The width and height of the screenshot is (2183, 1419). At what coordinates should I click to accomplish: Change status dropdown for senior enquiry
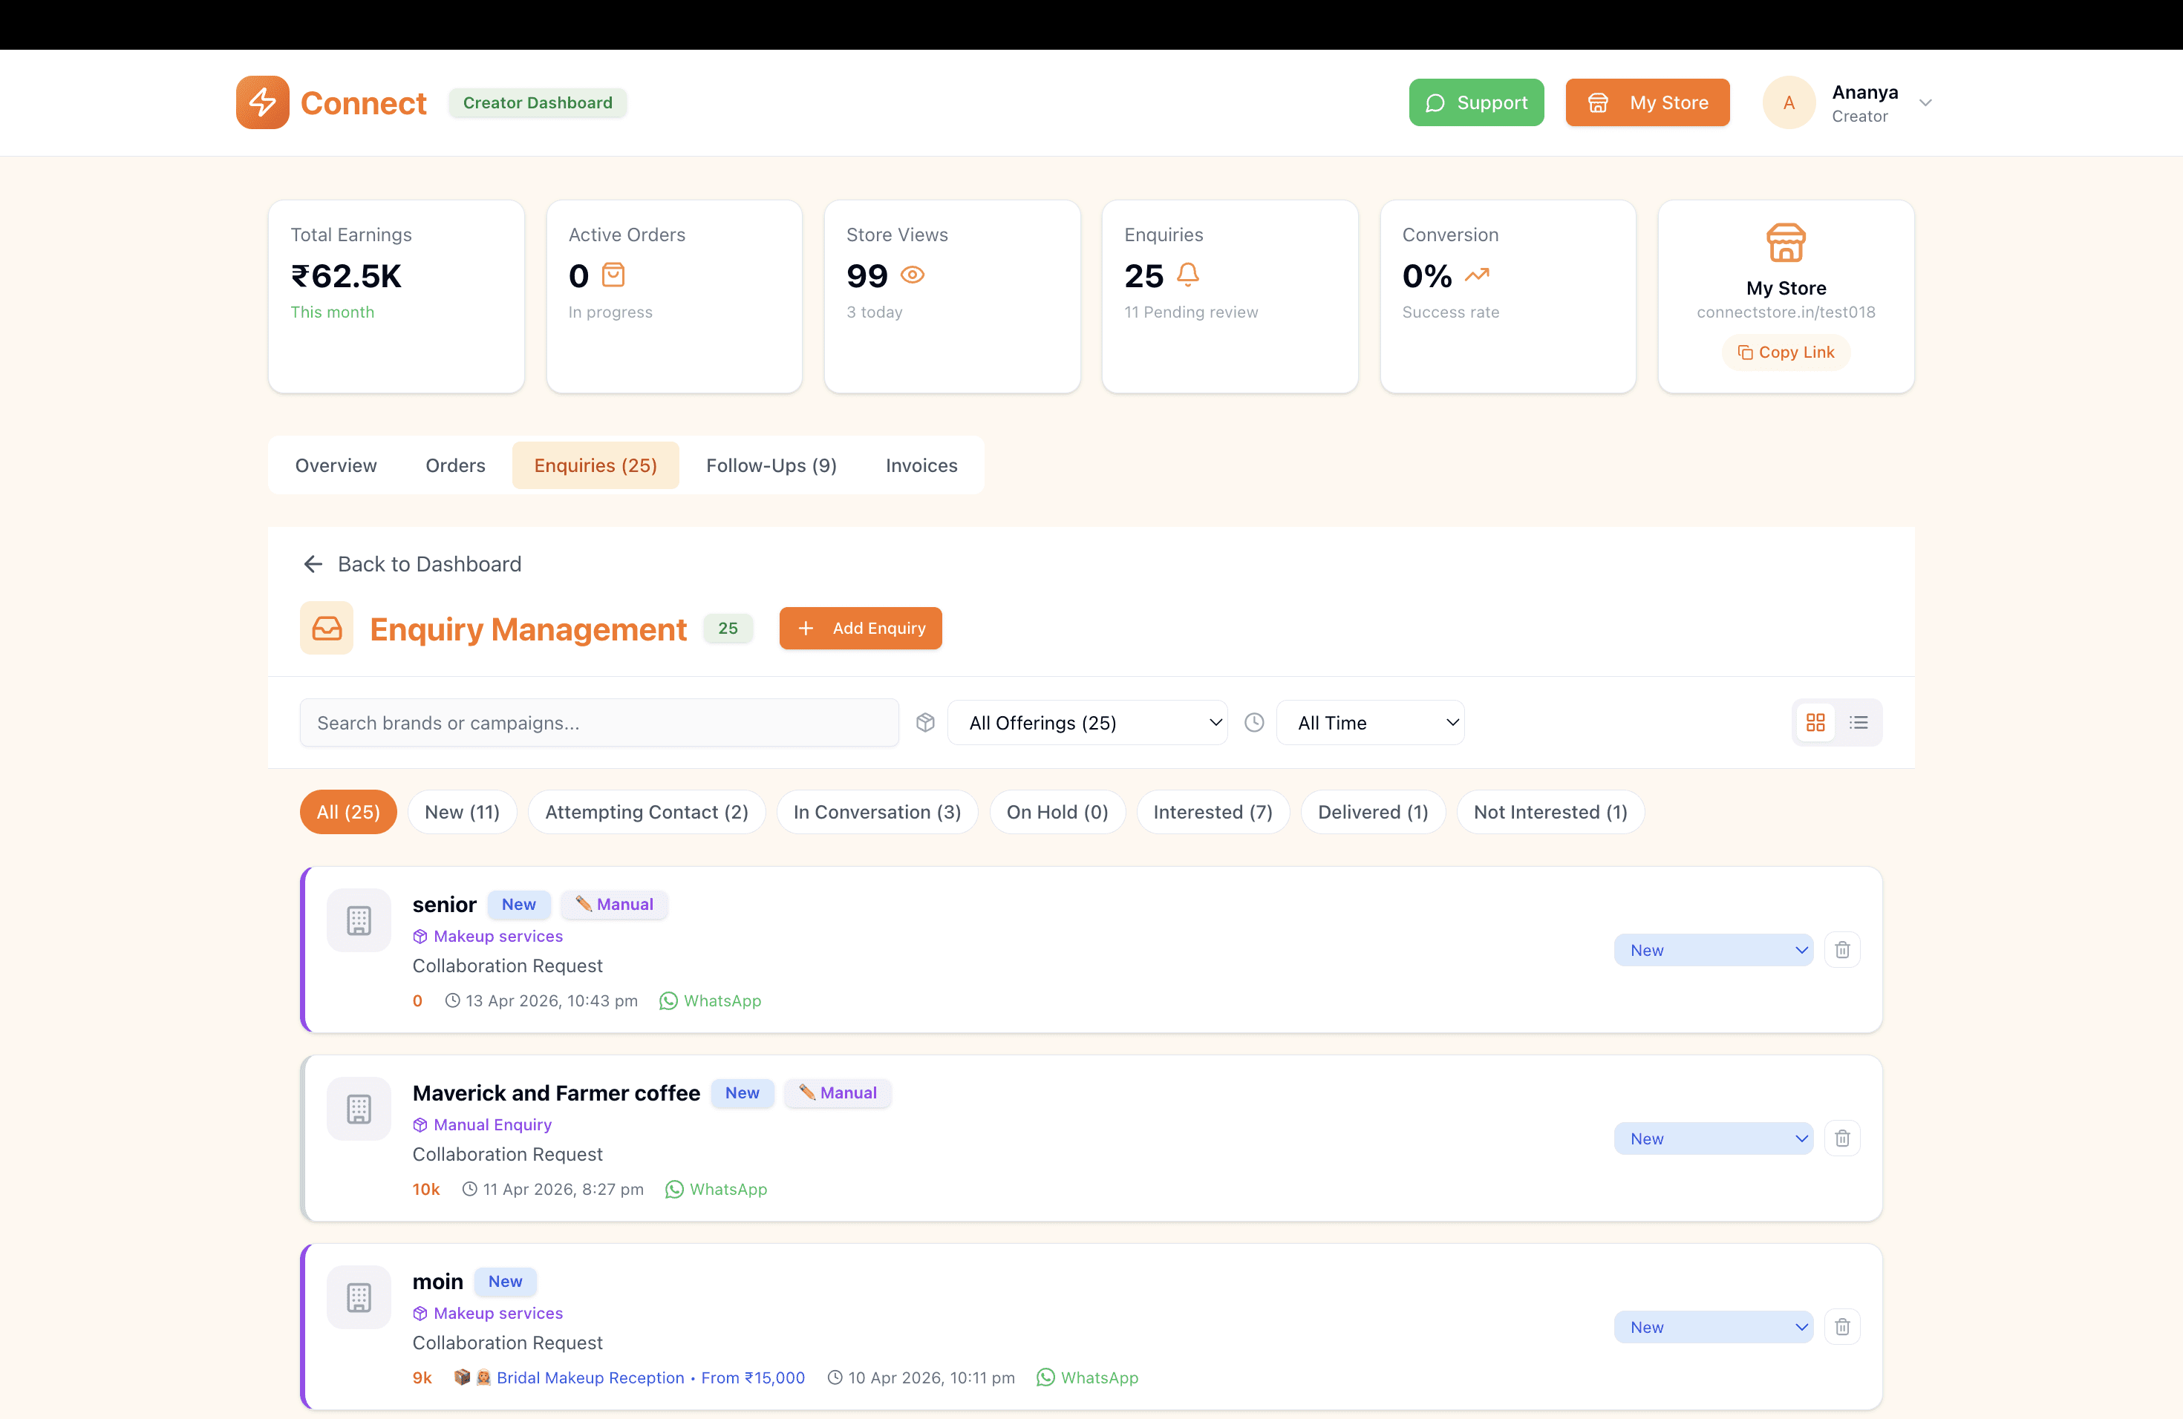click(x=1712, y=950)
